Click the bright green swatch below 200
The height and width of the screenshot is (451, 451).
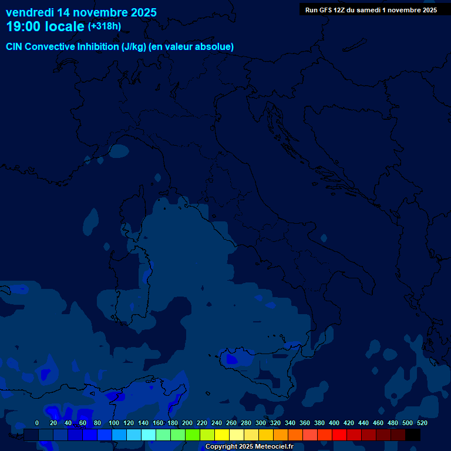click(x=193, y=435)
